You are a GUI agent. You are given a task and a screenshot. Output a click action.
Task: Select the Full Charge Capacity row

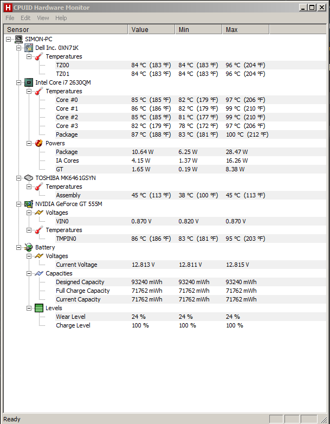click(x=191, y=291)
